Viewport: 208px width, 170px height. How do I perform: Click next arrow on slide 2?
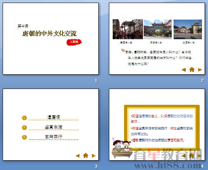[x=200, y=70]
